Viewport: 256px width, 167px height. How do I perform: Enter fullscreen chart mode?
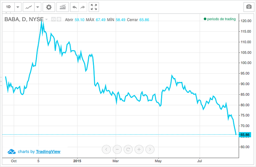click(x=94, y=7)
